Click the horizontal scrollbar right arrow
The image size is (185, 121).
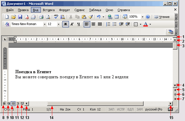click(x=171, y=103)
